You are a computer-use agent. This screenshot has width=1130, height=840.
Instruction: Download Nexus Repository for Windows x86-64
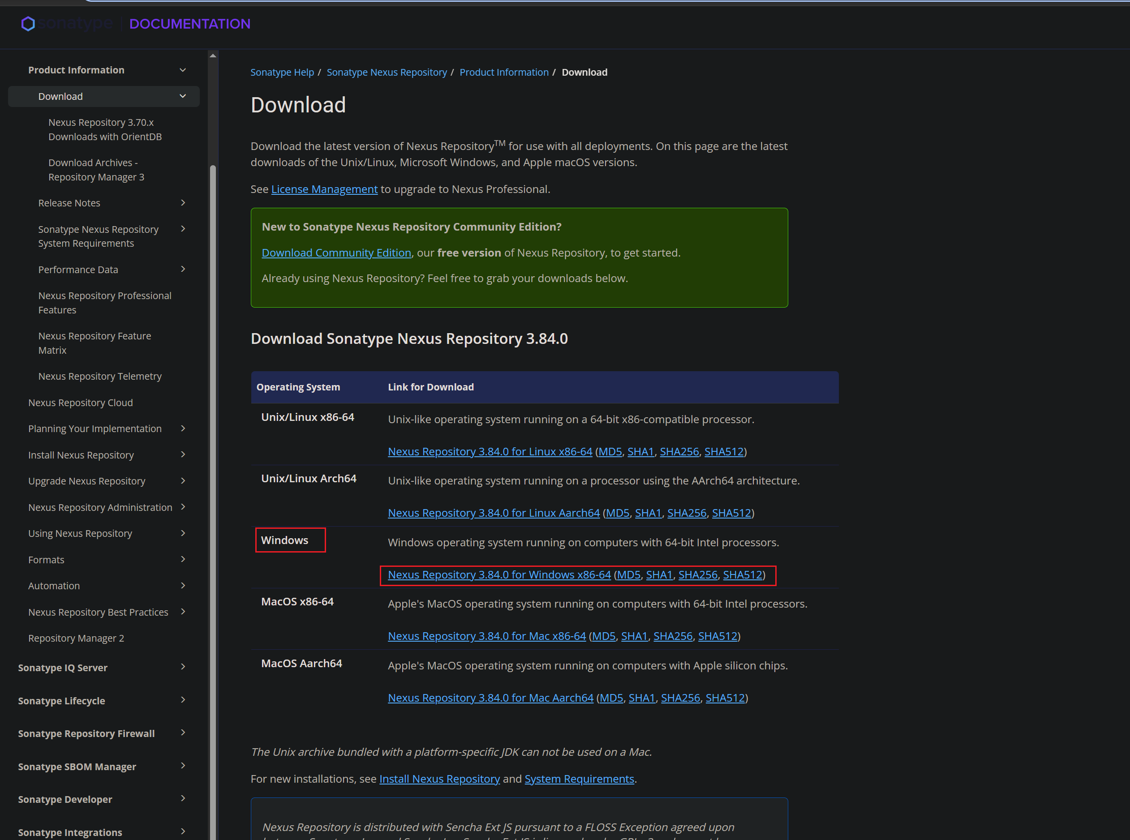pos(499,574)
